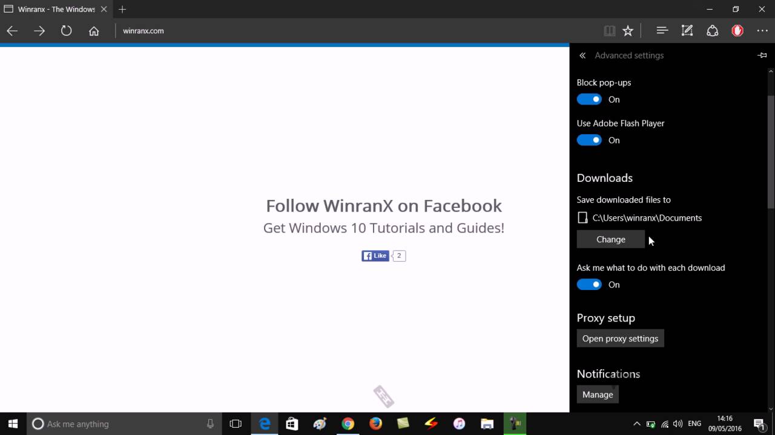
Task: Click the volume icon in system tray
Action: 678,424
